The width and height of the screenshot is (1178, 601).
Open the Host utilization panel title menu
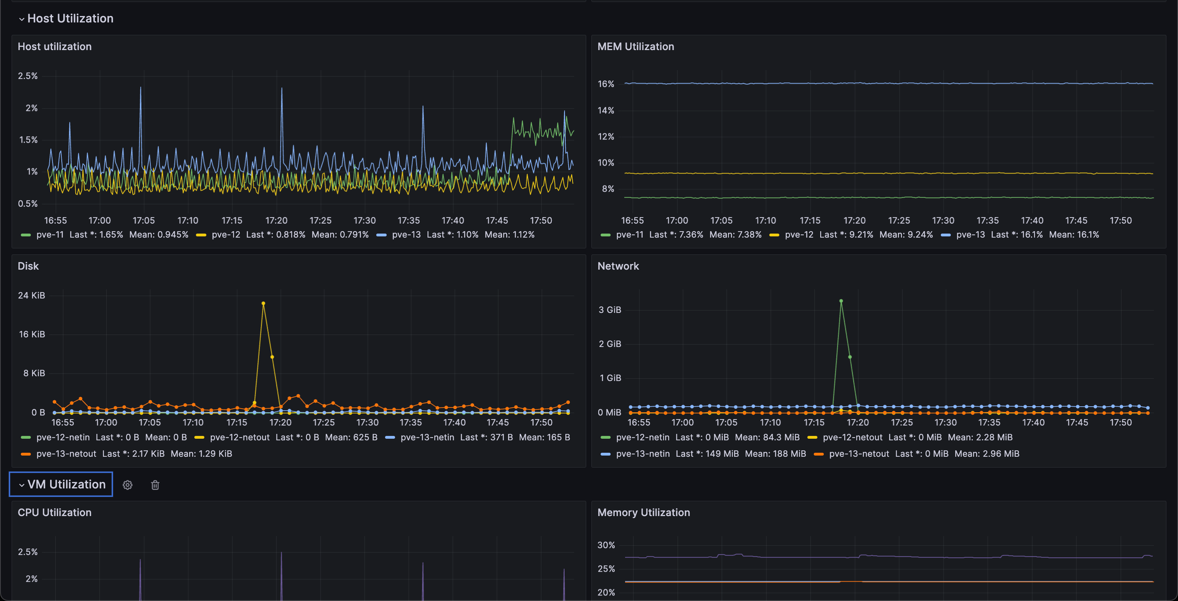coord(54,46)
